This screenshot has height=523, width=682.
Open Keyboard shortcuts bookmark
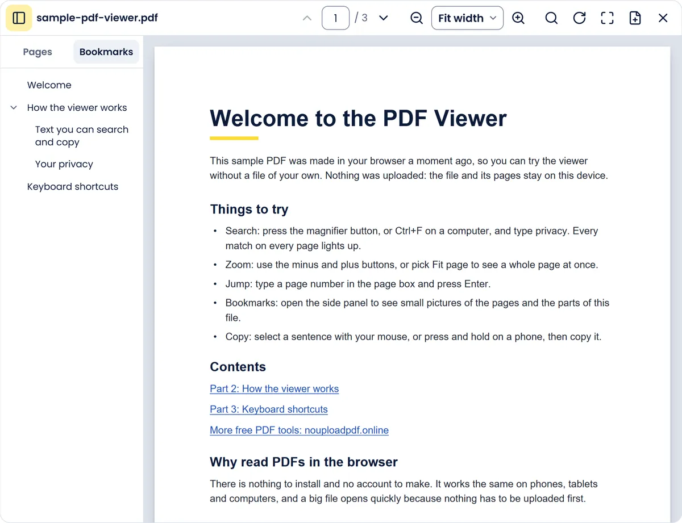tap(73, 187)
